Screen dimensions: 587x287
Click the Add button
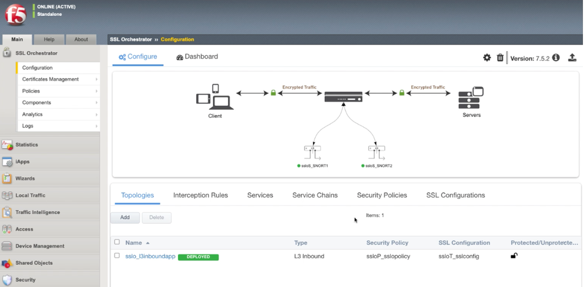pyautogui.click(x=125, y=218)
